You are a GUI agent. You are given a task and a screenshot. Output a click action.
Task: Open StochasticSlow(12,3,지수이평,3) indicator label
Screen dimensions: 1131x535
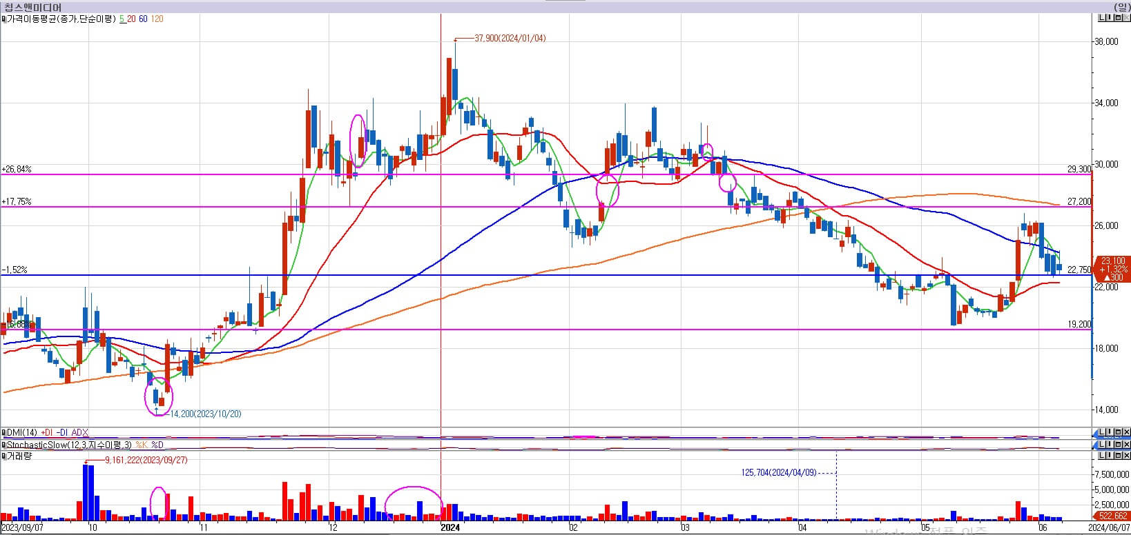coord(69,444)
